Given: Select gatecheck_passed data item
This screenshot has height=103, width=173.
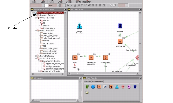Looking at the screenshot, I should click(x=51, y=38).
